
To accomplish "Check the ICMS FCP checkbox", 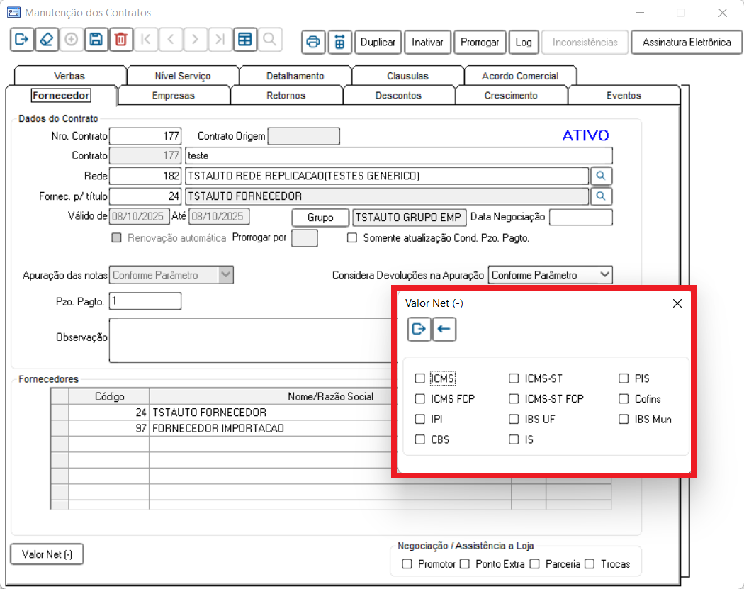I will [x=419, y=398].
